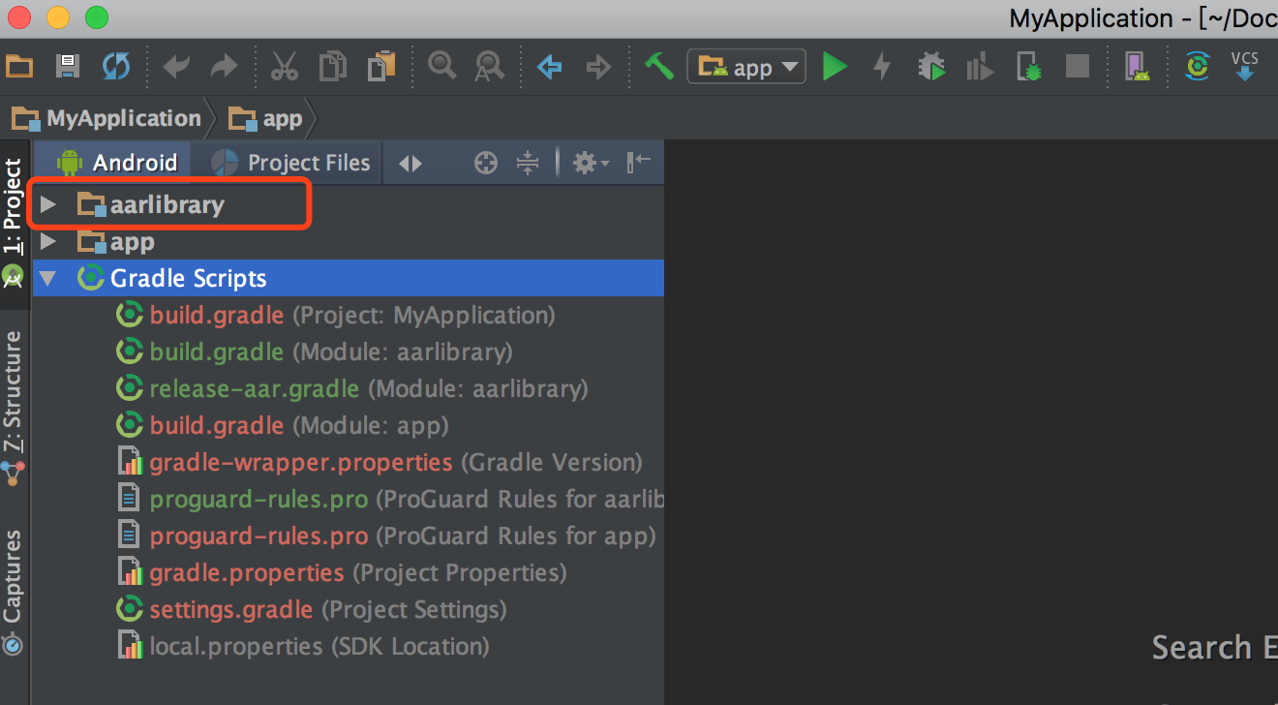
Task: Click the Hide panel icon
Action: [x=639, y=163]
